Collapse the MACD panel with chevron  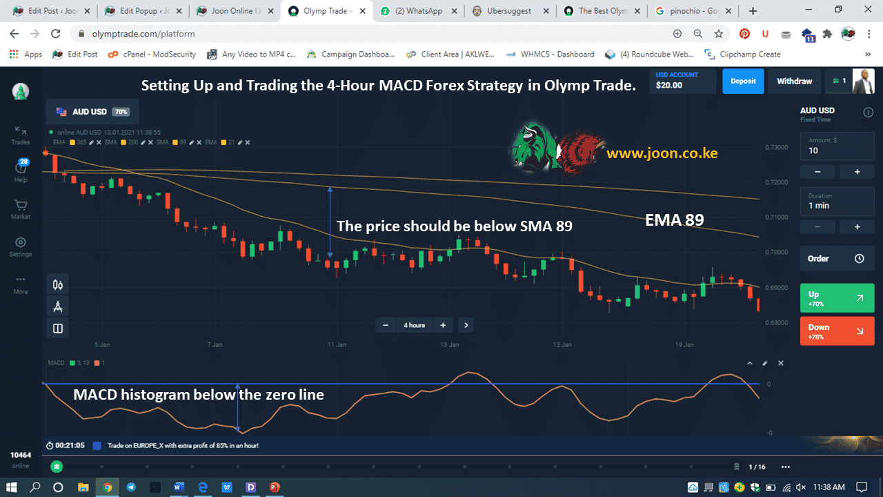750,363
